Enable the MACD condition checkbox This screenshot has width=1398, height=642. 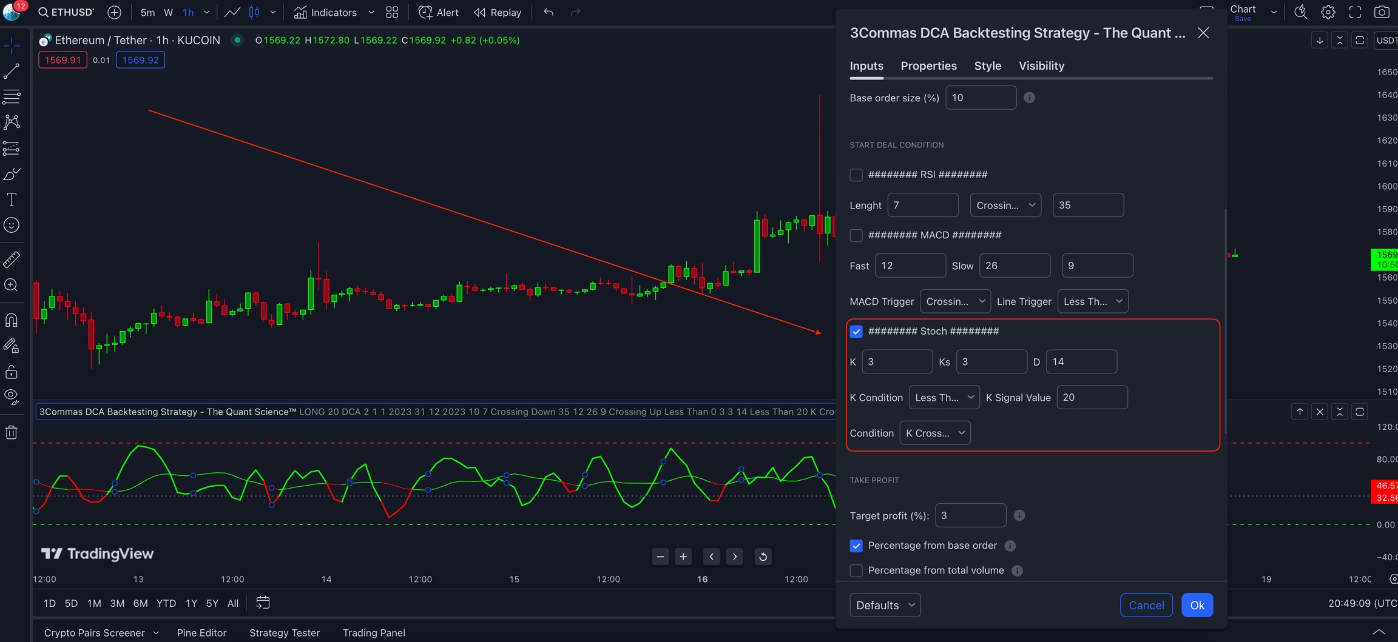pos(856,235)
